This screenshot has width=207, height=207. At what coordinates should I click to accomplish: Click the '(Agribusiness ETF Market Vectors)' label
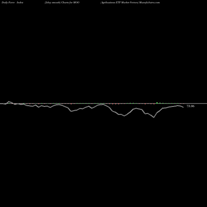(x=120, y=2)
